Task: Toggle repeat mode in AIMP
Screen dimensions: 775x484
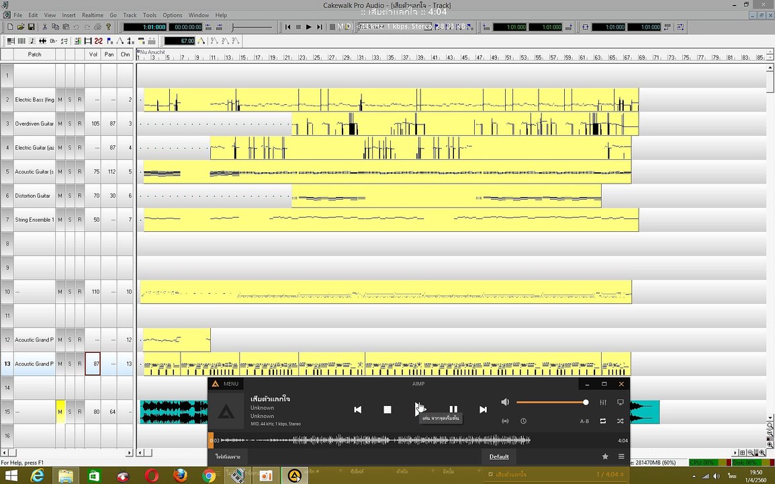Action: click(x=603, y=421)
